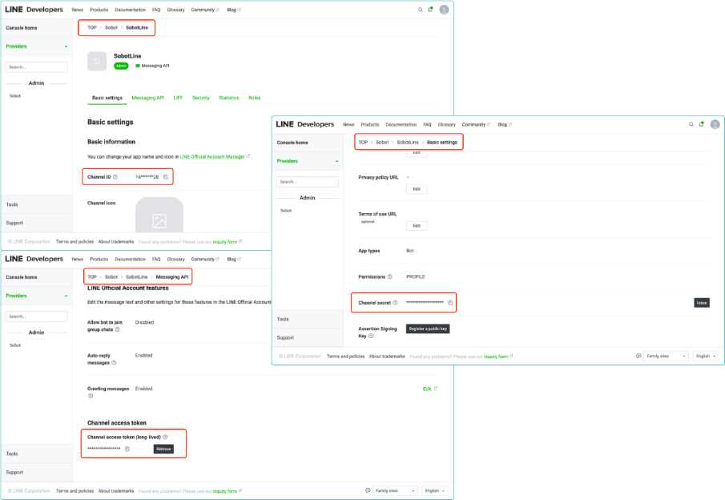Click Register a public key button
The height and width of the screenshot is (500, 725).
428,329
